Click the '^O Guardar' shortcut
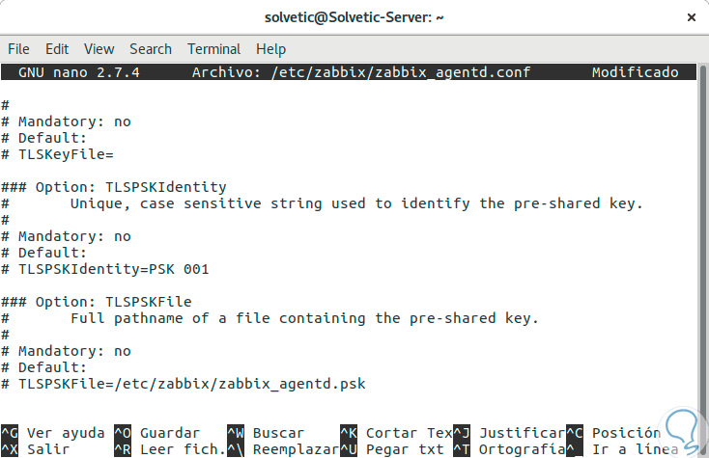 pyautogui.click(x=156, y=433)
